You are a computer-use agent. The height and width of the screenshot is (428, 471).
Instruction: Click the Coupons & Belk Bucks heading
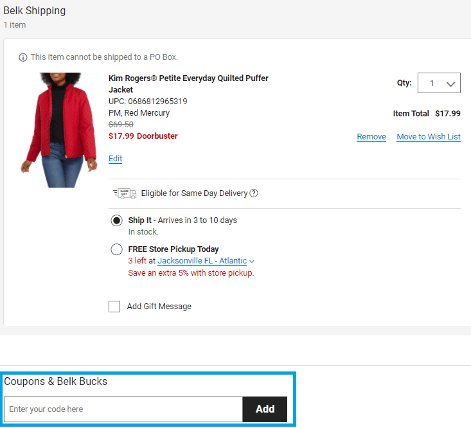[55, 382]
